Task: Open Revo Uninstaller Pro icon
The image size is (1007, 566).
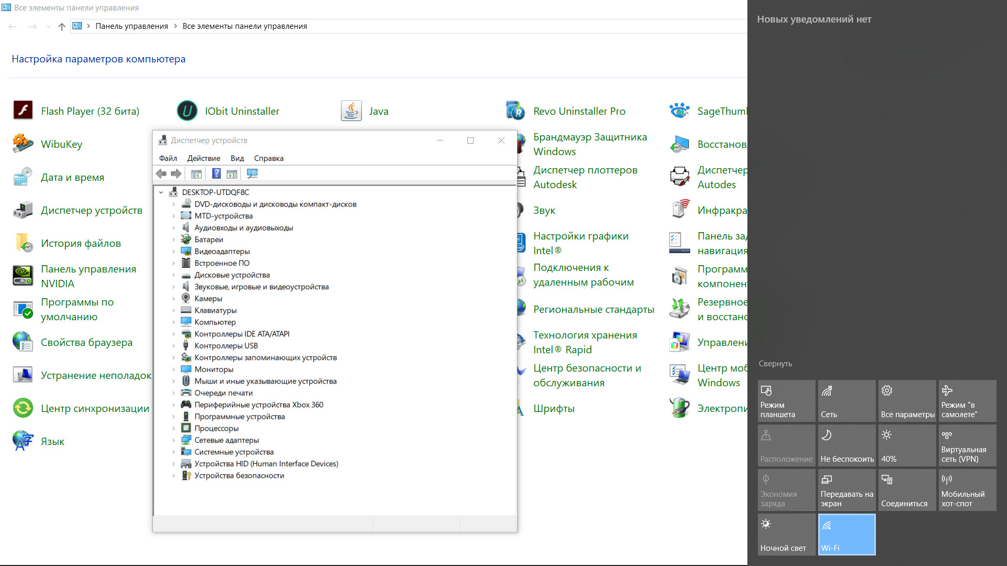Action: click(516, 111)
